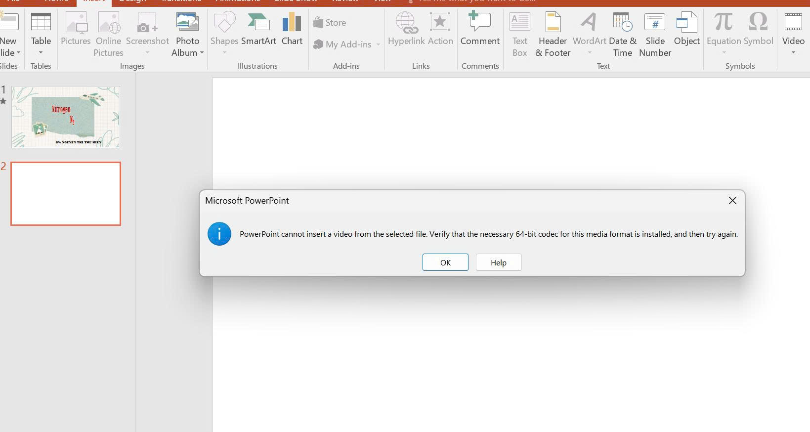
Task: Click the "Images" group label
Action: (132, 66)
